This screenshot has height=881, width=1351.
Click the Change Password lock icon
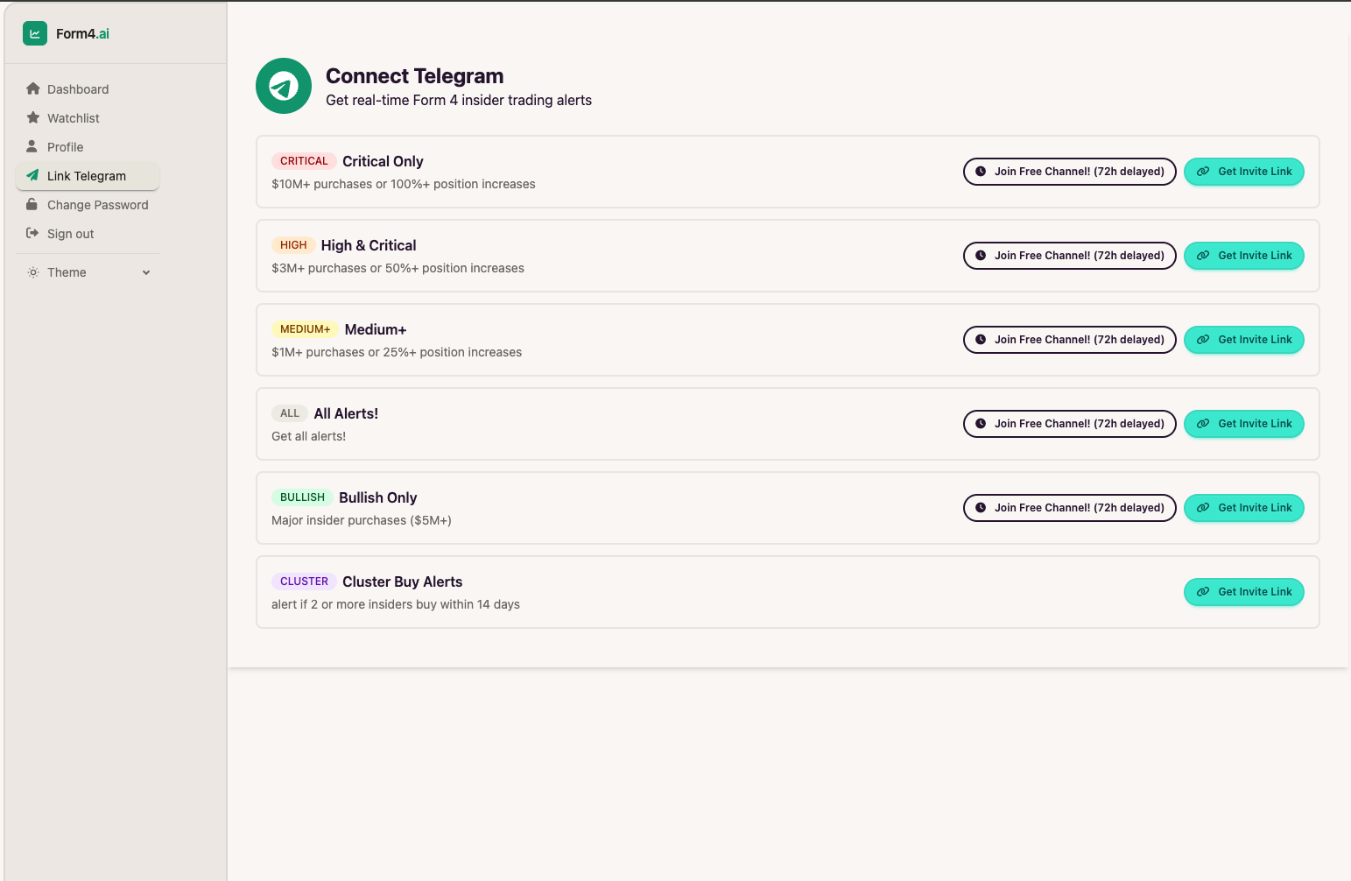click(x=32, y=204)
